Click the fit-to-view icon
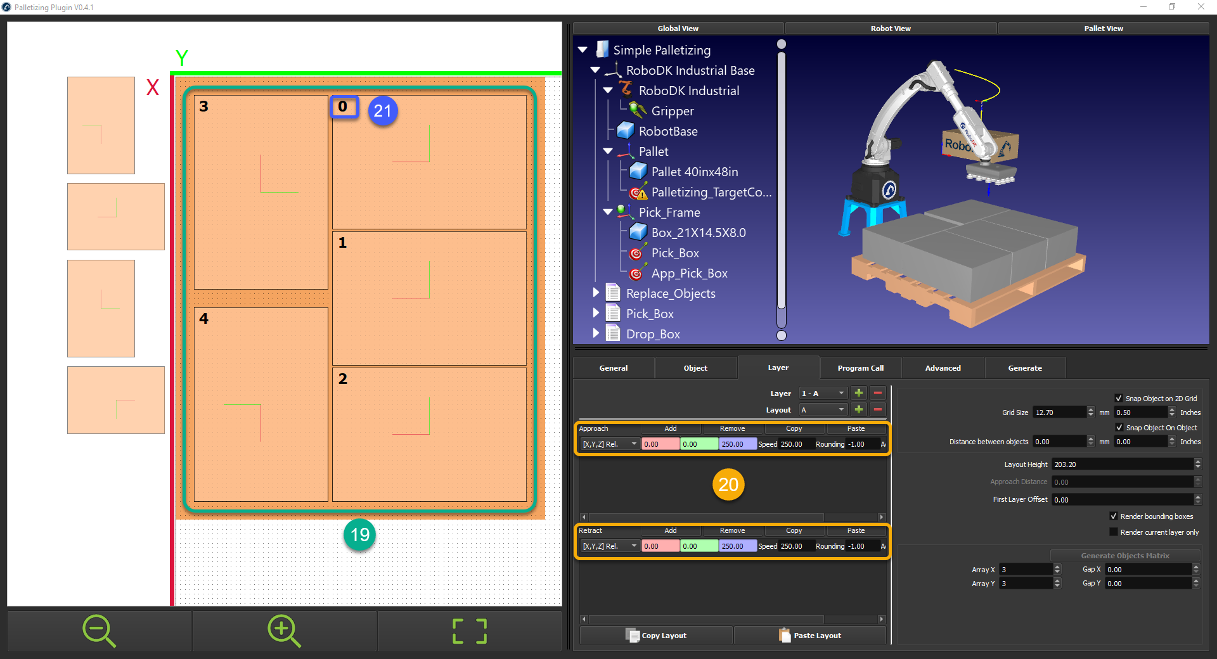Viewport: 1217px width, 659px height. tap(468, 630)
